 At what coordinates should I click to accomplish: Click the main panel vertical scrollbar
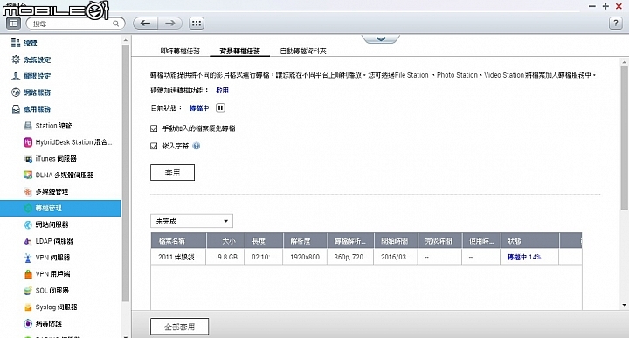[x=624, y=137]
